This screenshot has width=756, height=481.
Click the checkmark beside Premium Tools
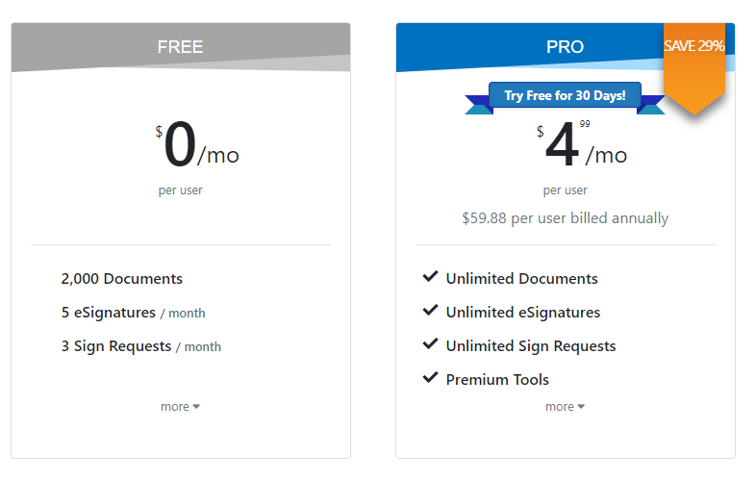tap(430, 378)
